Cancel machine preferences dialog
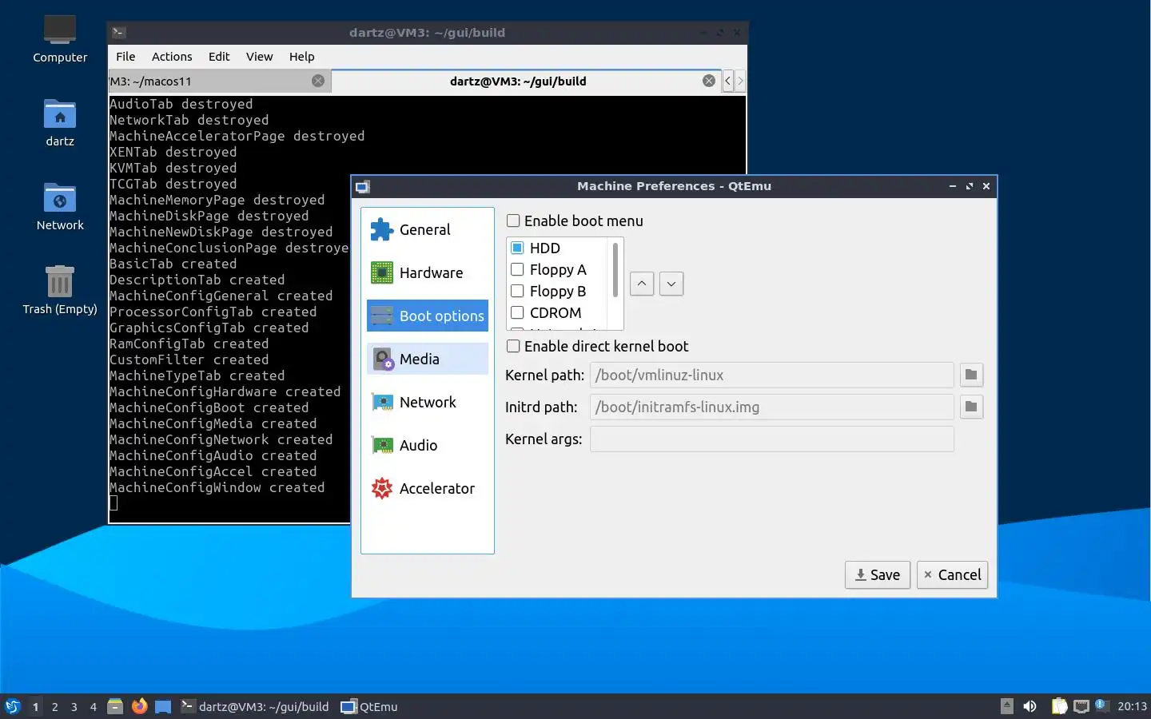This screenshot has height=719, width=1151. [x=952, y=575]
